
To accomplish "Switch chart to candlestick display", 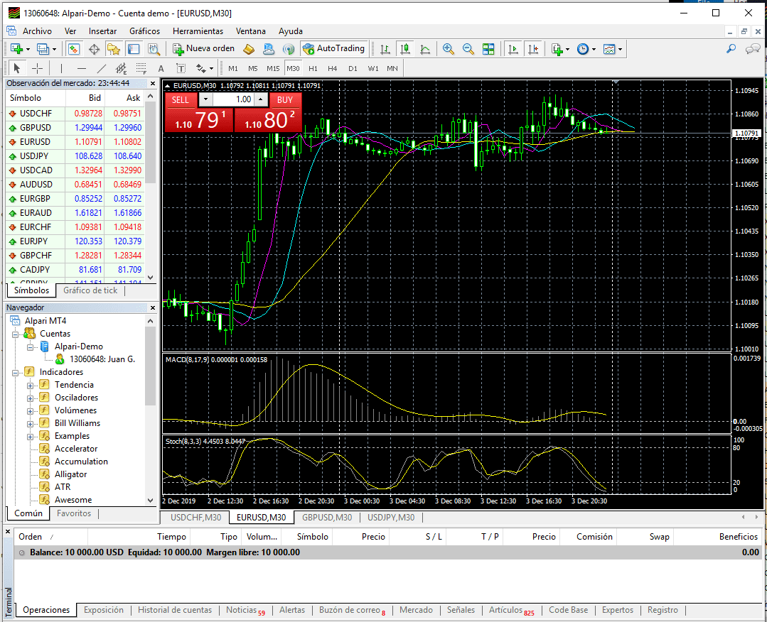I will [x=405, y=49].
